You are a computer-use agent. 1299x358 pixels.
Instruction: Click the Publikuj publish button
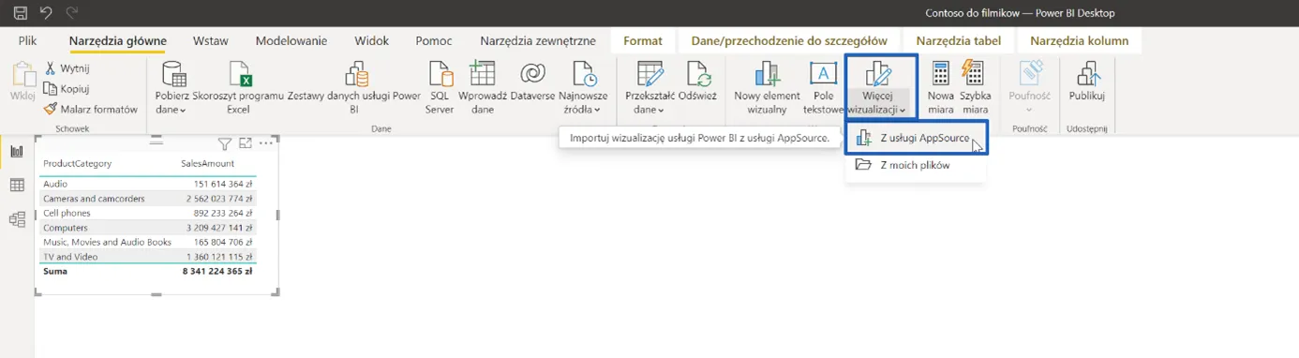(x=1087, y=82)
